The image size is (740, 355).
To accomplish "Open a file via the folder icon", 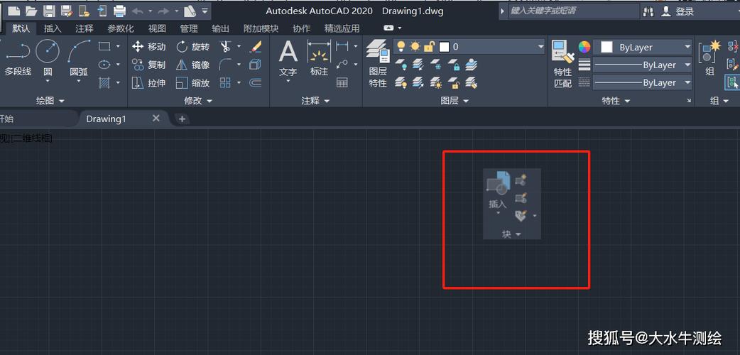I will click(x=32, y=11).
